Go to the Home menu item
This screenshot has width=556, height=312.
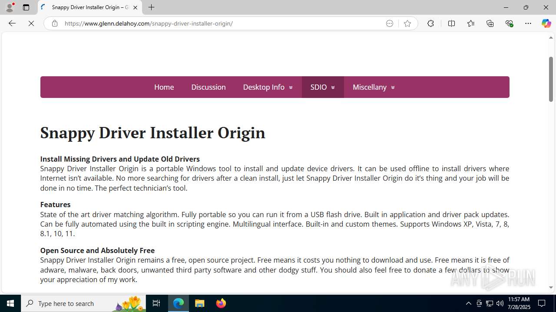pyautogui.click(x=164, y=87)
